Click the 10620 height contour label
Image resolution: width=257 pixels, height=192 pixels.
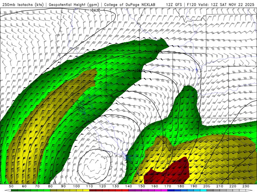click(95, 11)
